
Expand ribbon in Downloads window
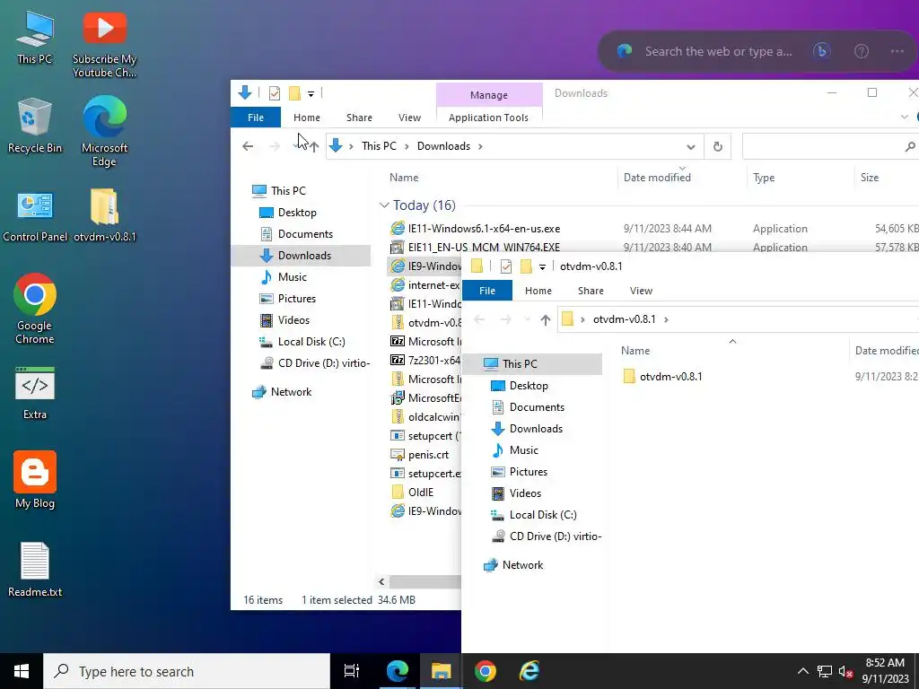904,118
